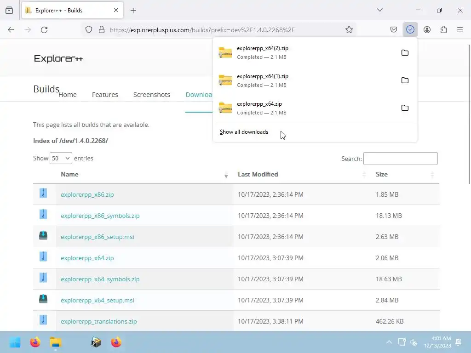Bookmark this page with the star icon
Image resolution: width=471 pixels, height=353 pixels.
tap(349, 30)
